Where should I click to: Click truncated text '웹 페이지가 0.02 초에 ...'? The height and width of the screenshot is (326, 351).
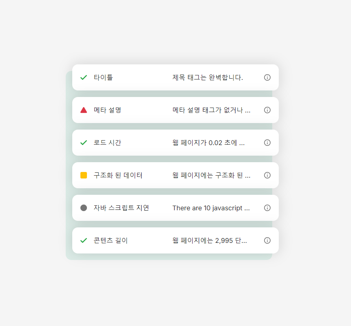[x=209, y=143]
